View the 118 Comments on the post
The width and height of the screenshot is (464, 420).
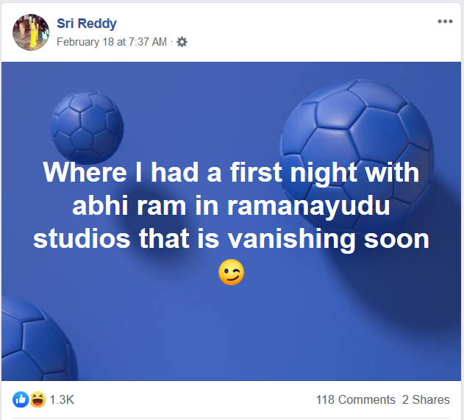coord(356,399)
